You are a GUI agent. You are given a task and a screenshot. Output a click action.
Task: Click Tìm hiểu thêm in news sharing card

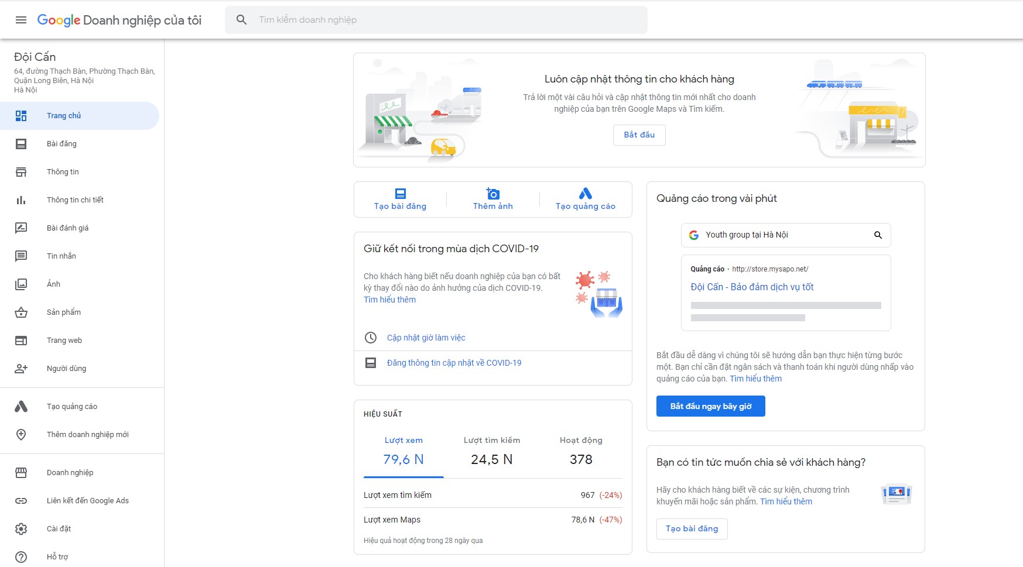pyautogui.click(x=786, y=501)
